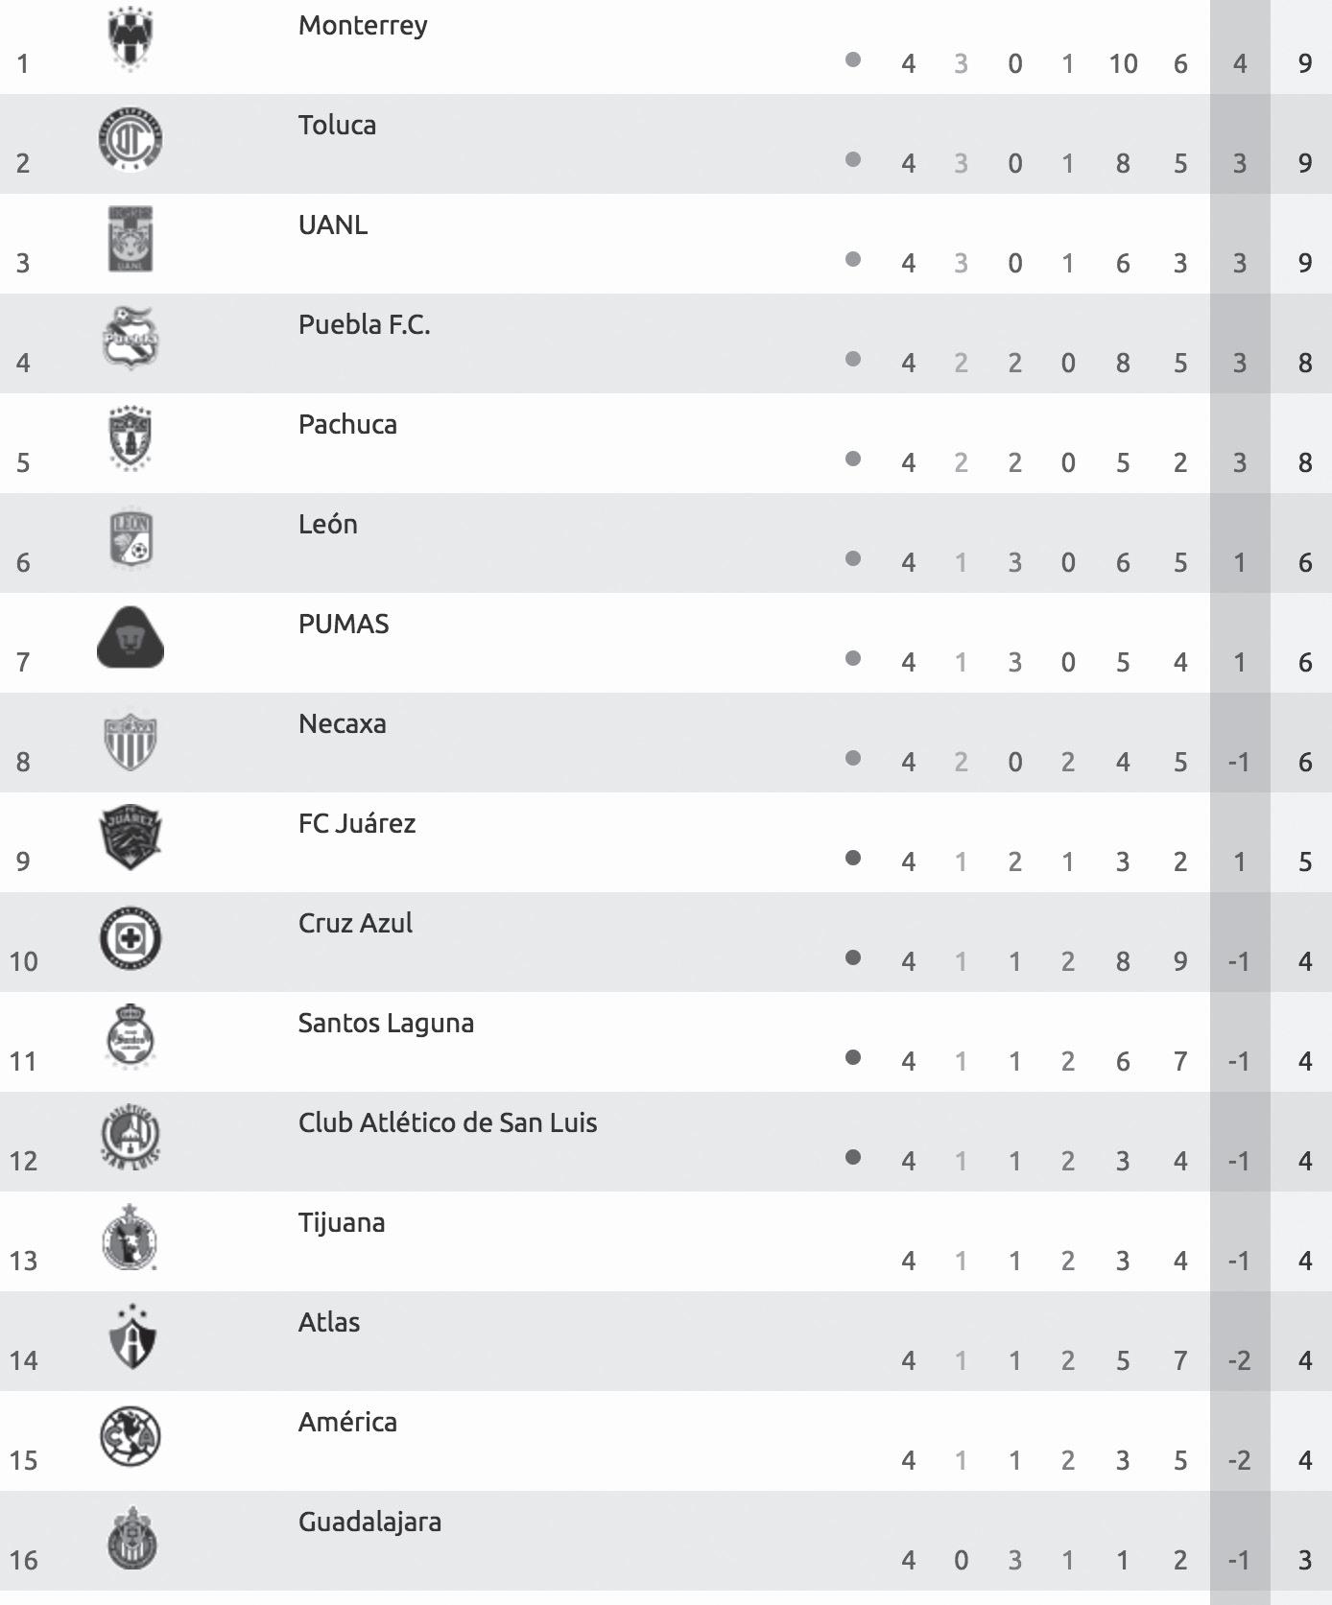Select the Puebla F.C. badge icon
The height and width of the screenshot is (1605, 1332).
point(131,339)
